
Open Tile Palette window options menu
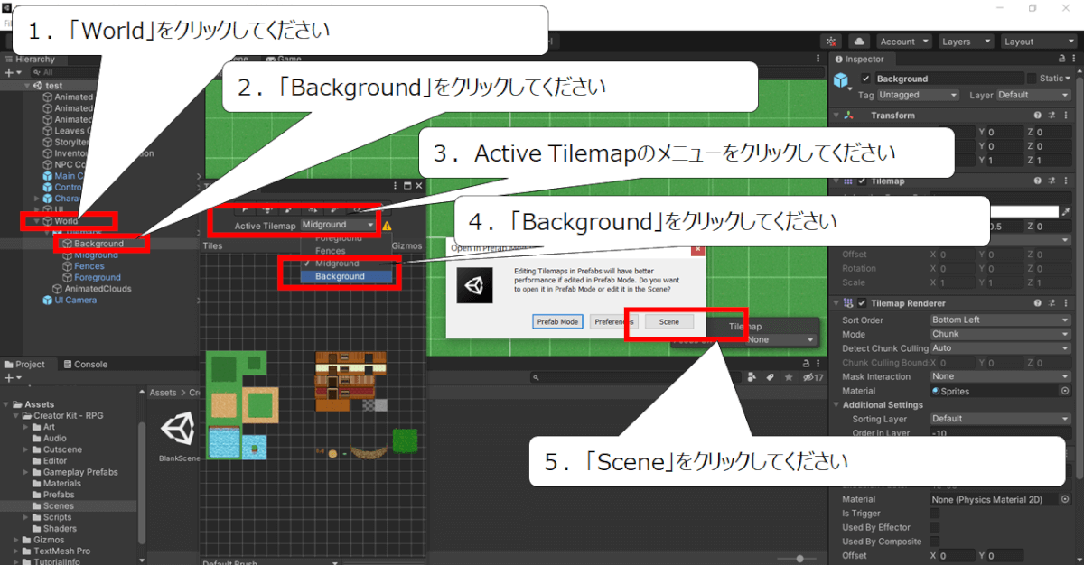[396, 186]
